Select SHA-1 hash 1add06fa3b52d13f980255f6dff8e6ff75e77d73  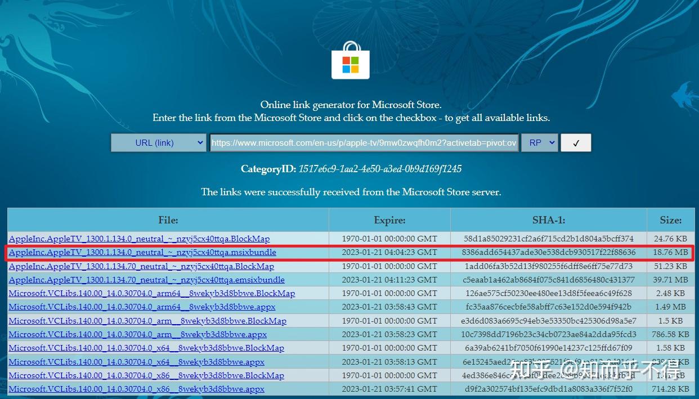(549, 266)
